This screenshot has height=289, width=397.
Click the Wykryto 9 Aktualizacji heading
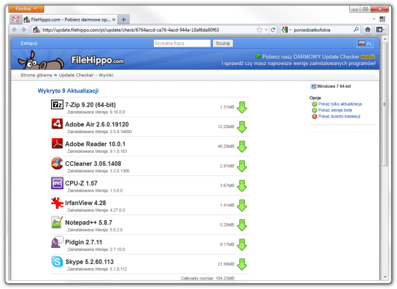tap(68, 91)
